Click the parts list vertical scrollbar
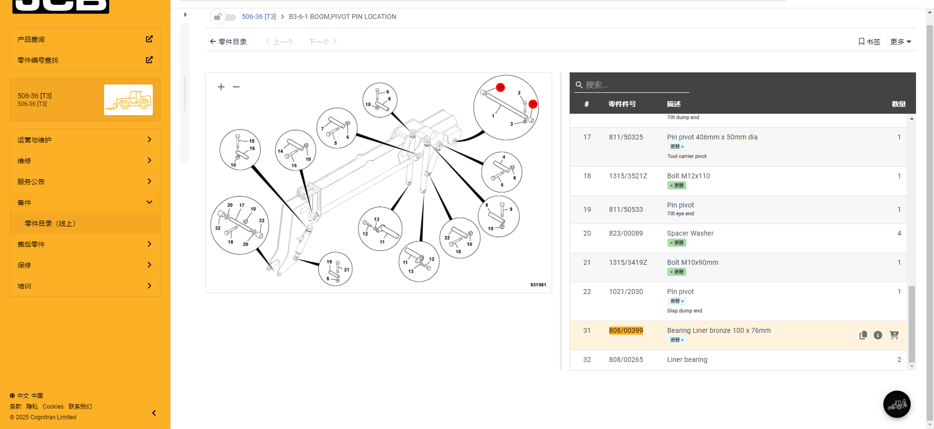This screenshot has height=429, width=934. [912, 324]
